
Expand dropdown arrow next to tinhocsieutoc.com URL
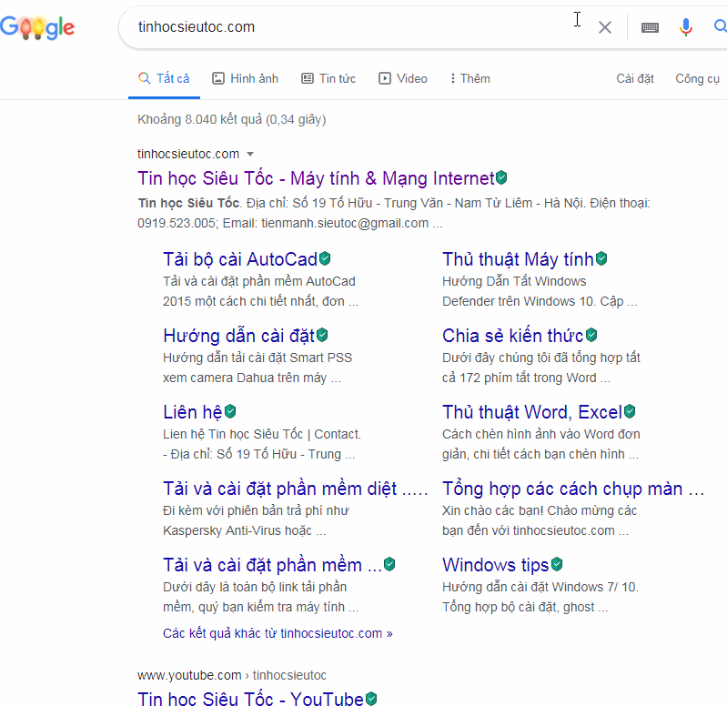pyautogui.click(x=250, y=154)
